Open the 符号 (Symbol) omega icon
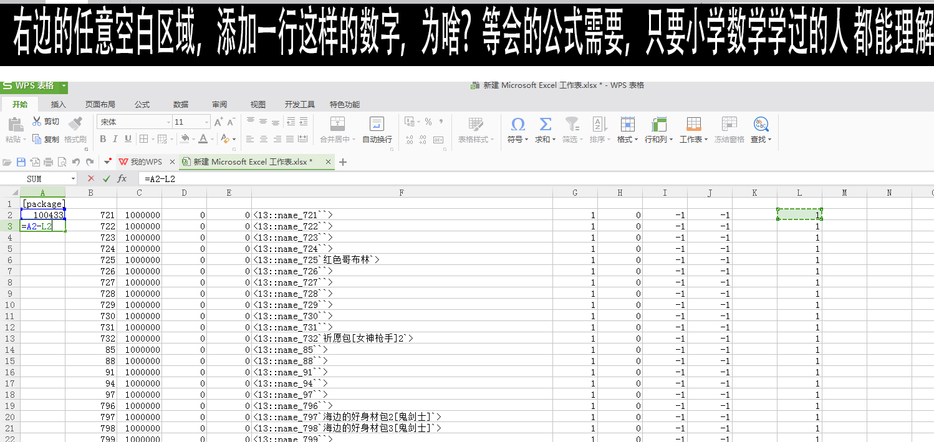Screen dimensions: 934x442 click(x=518, y=124)
